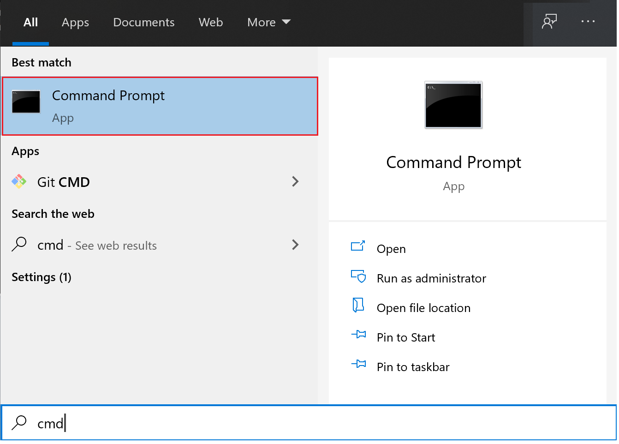Click the Pin to taskbar pin icon
619x444 pixels.
coord(358,364)
